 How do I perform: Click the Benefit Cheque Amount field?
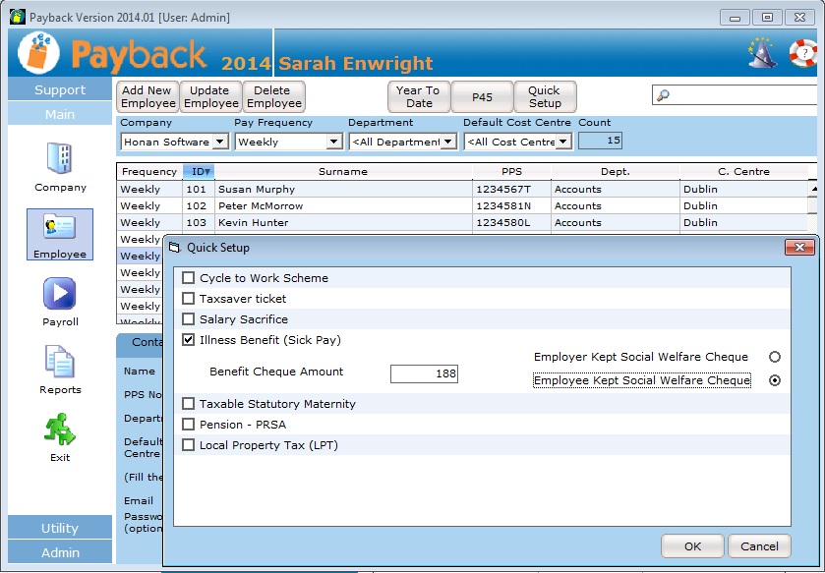[x=424, y=373]
